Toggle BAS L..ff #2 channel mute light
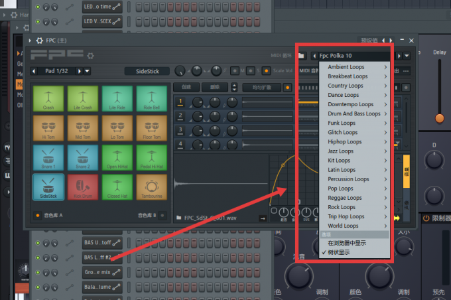The height and width of the screenshot is (300, 451). tap(38, 258)
